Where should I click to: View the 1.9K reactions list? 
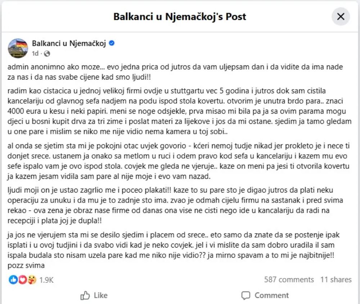(x=46, y=280)
